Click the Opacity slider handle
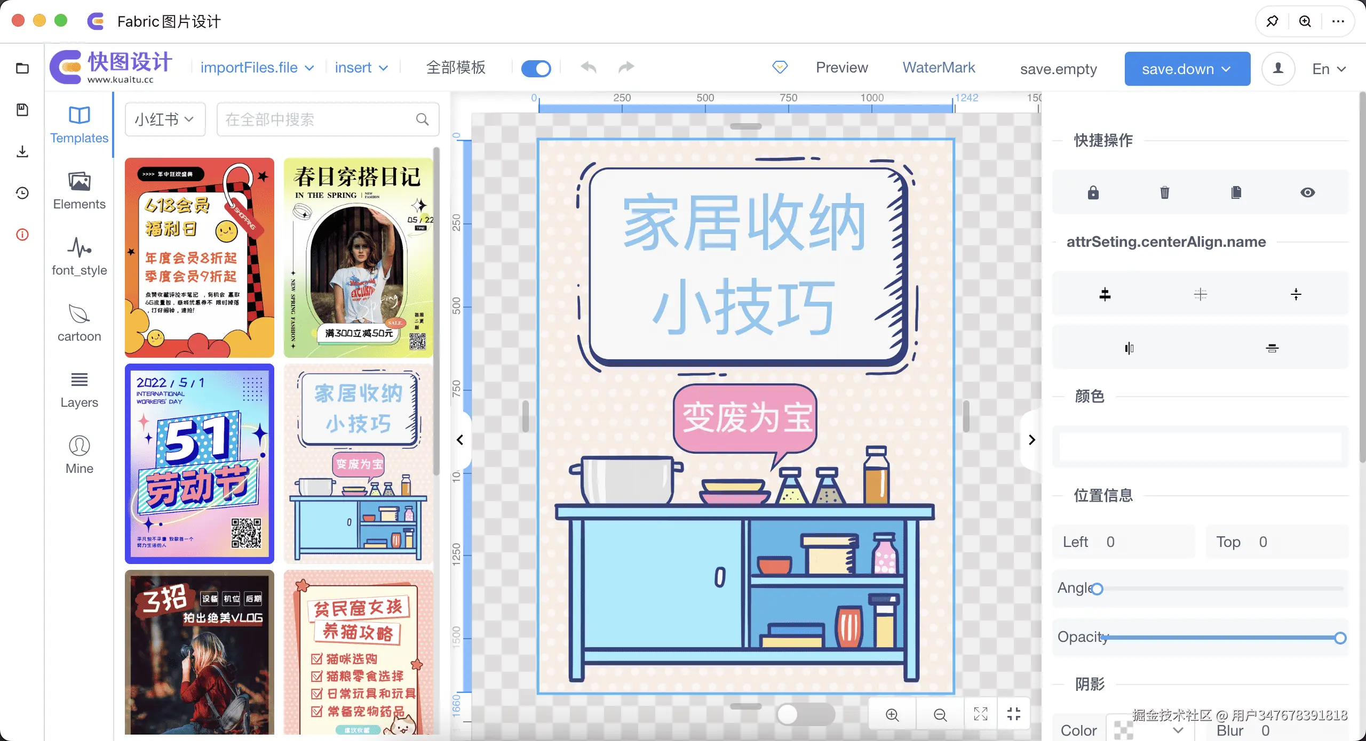Image resolution: width=1366 pixels, height=741 pixels. click(1340, 638)
